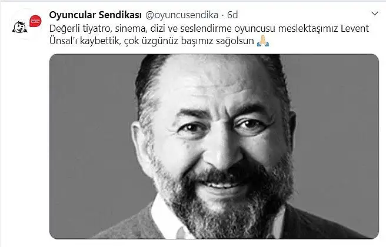The width and height of the screenshot is (386, 247).
Task: Click the word meslektaşımız in the tweet
Action: 308,29
